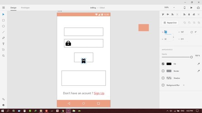Screen dimensions: 202x113
Task: Click the Windows Start button
Action: point(3,111)
